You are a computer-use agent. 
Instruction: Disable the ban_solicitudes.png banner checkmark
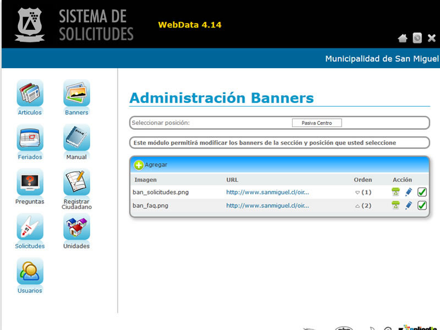click(x=422, y=192)
